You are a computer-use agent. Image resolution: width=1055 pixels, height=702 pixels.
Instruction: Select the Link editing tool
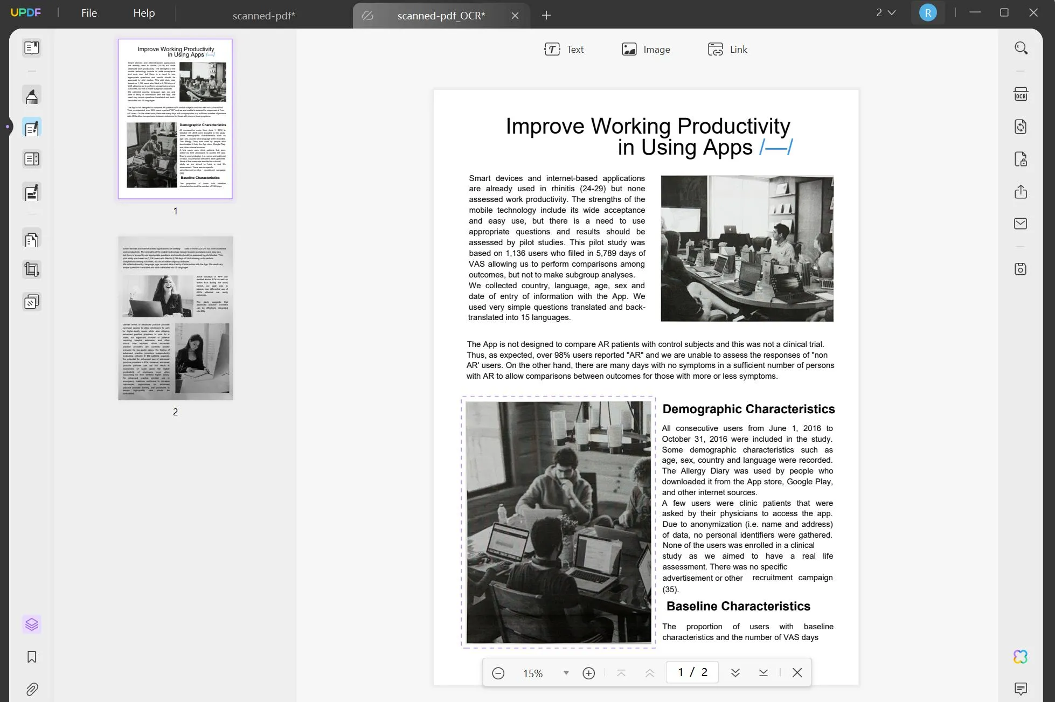727,48
